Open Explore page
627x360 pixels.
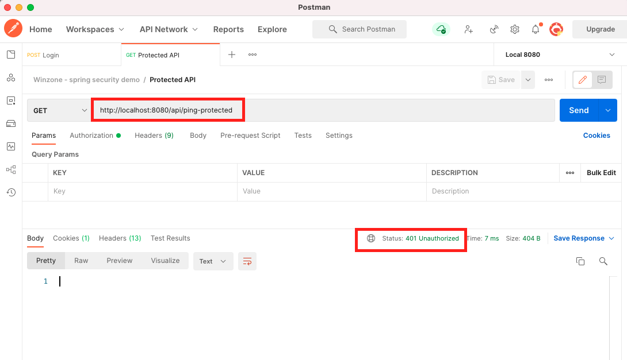coord(272,29)
